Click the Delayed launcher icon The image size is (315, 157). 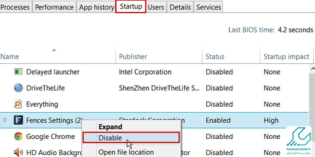pyautogui.click(x=18, y=72)
